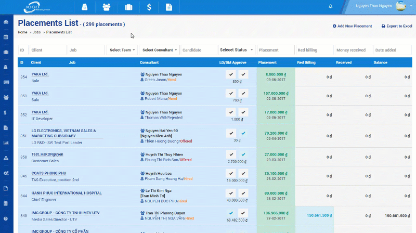The width and height of the screenshot is (416, 233).
Task: Open the bar chart reports icon in sidebar
Action: [6, 143]
